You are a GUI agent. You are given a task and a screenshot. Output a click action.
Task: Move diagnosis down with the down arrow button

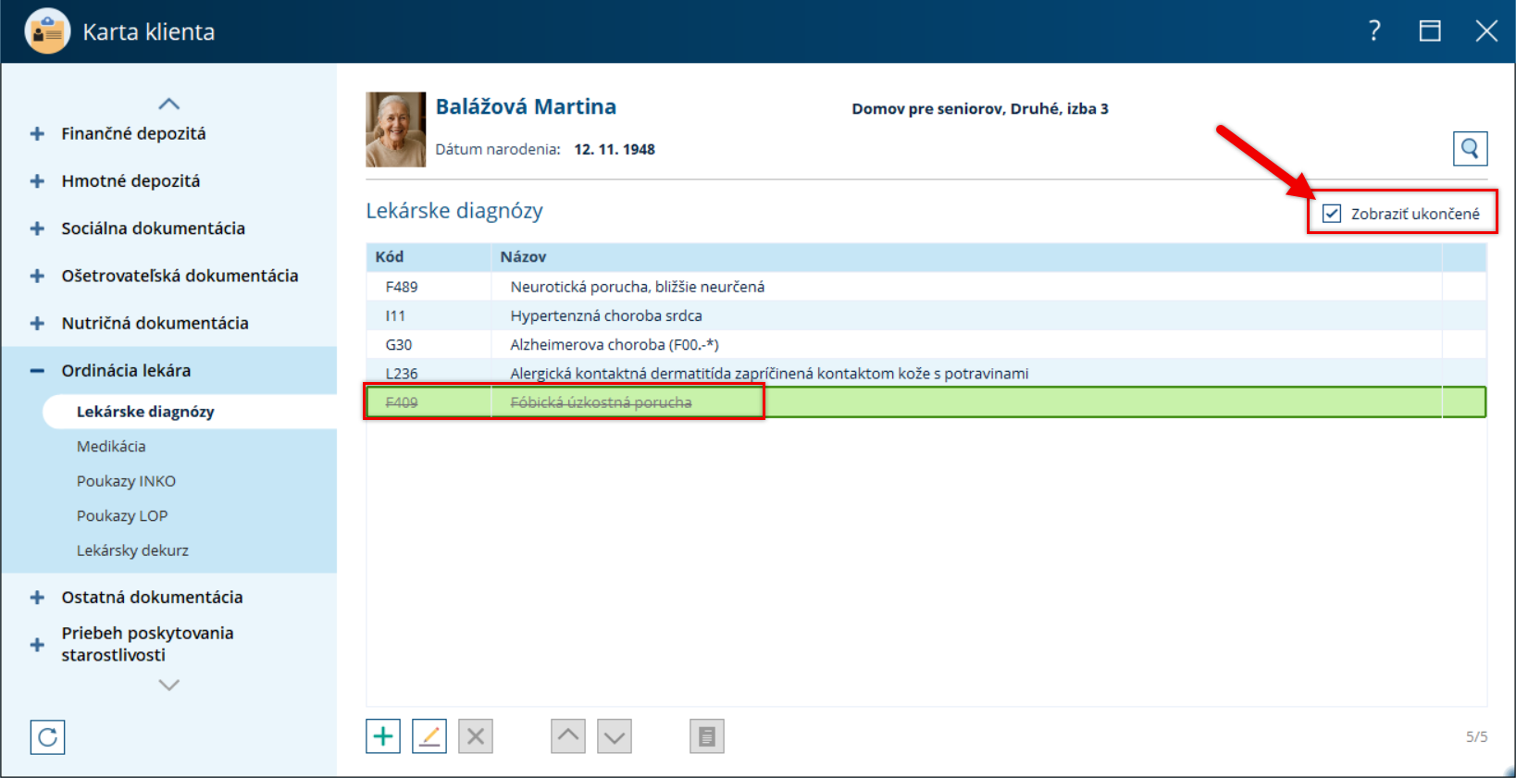point(615,736)
